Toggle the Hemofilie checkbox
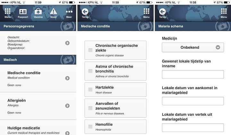The width and height of the screenshot is (231, 135). (x=90, y=127)
